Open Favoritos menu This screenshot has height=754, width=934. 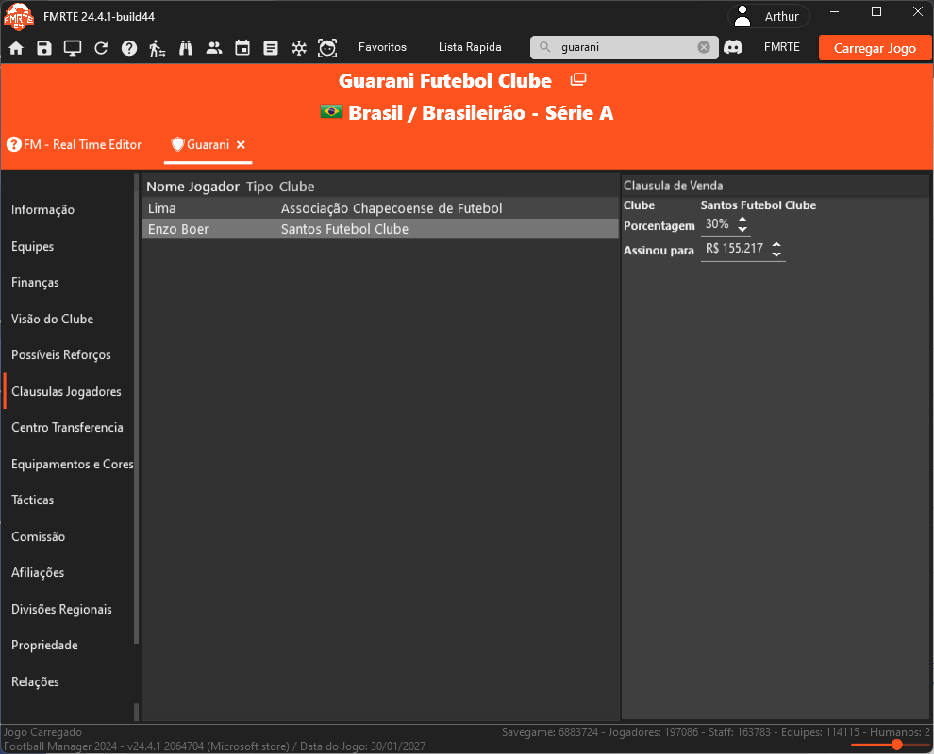(382, 47)
